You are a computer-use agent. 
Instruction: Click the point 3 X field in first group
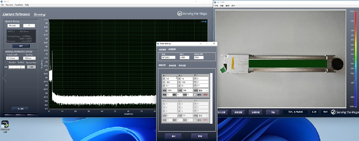click(x=202, y=78)
